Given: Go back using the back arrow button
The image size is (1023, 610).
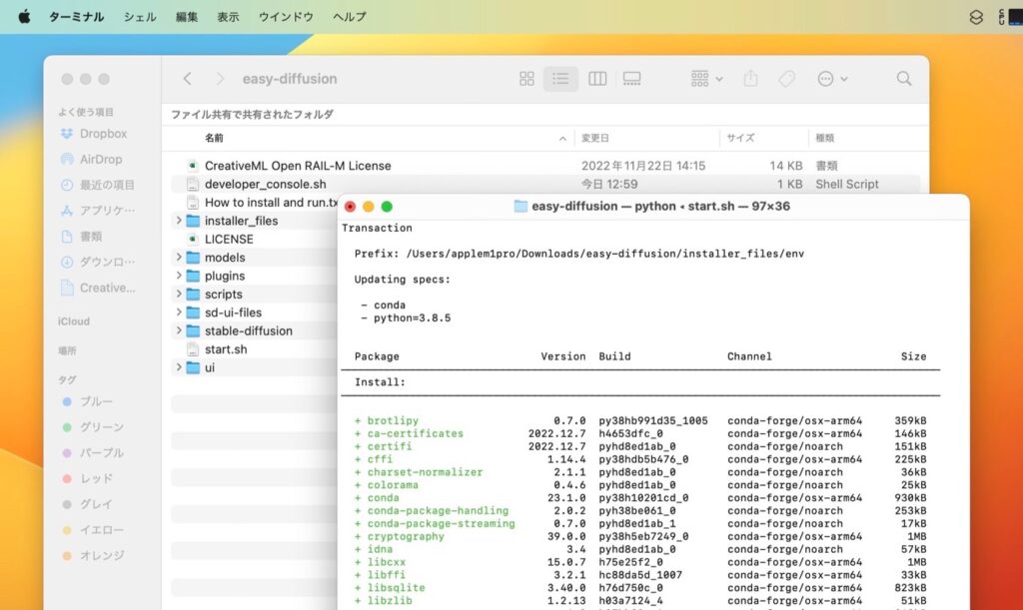Looking at the screenshot, I should pos(188,78).
